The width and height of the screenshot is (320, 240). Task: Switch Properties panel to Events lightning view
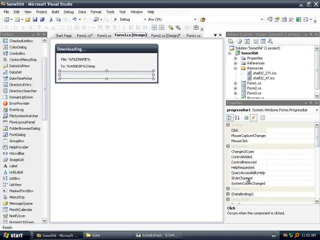pos(253,117)
